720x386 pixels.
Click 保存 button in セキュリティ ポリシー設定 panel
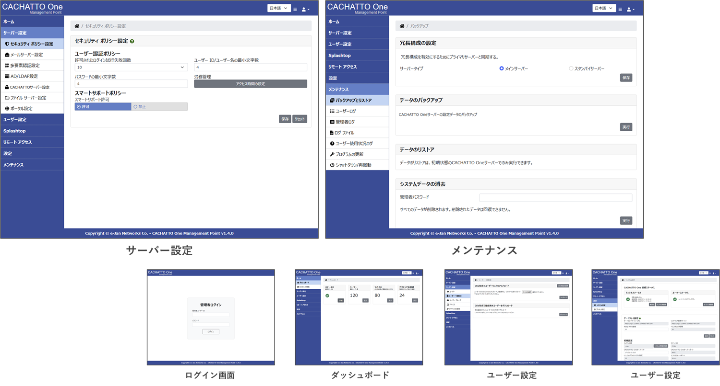[x=285, y=119]
